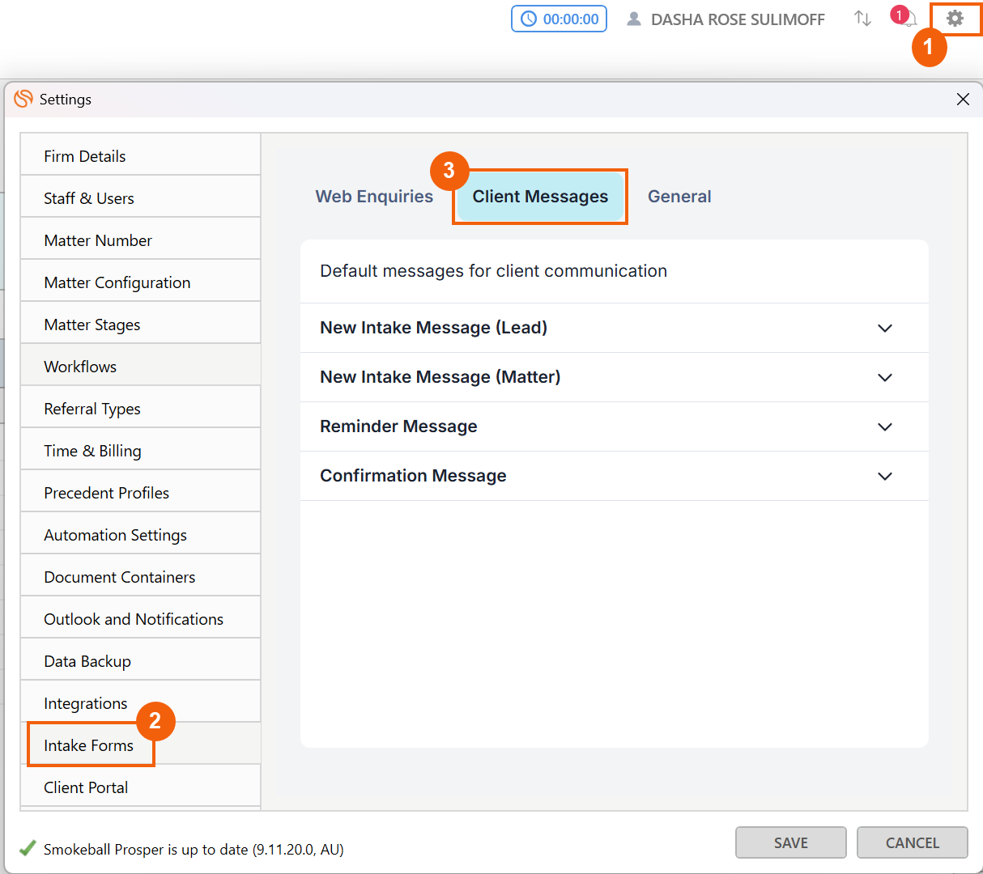Start the 00:00:00 timer
The width and height of the screenshot is (983, 874).
559,19
